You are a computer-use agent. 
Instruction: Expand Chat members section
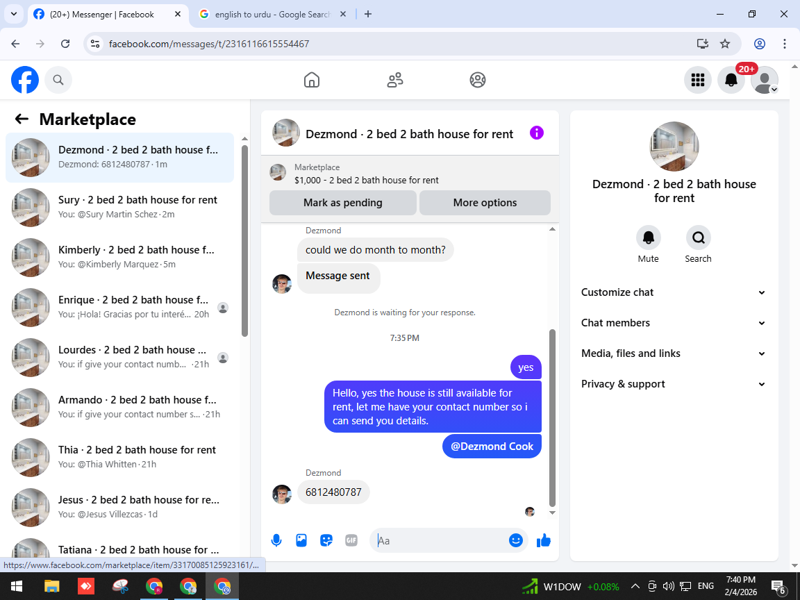point(674,323)
